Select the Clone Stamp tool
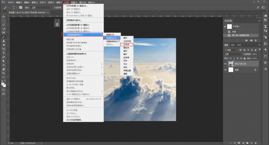 [x=3, y=41]
